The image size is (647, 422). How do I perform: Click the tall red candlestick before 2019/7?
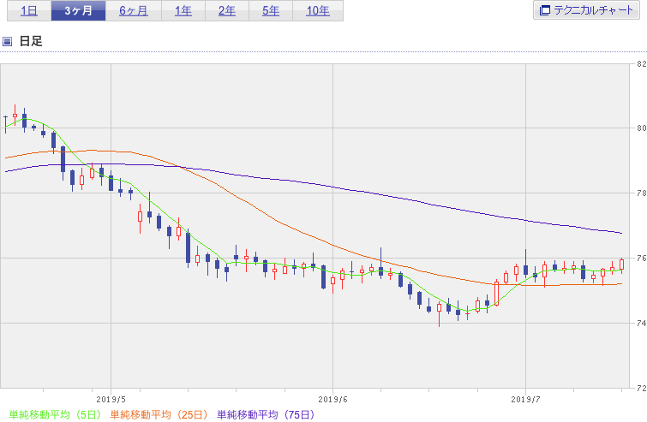click(496, 293)
